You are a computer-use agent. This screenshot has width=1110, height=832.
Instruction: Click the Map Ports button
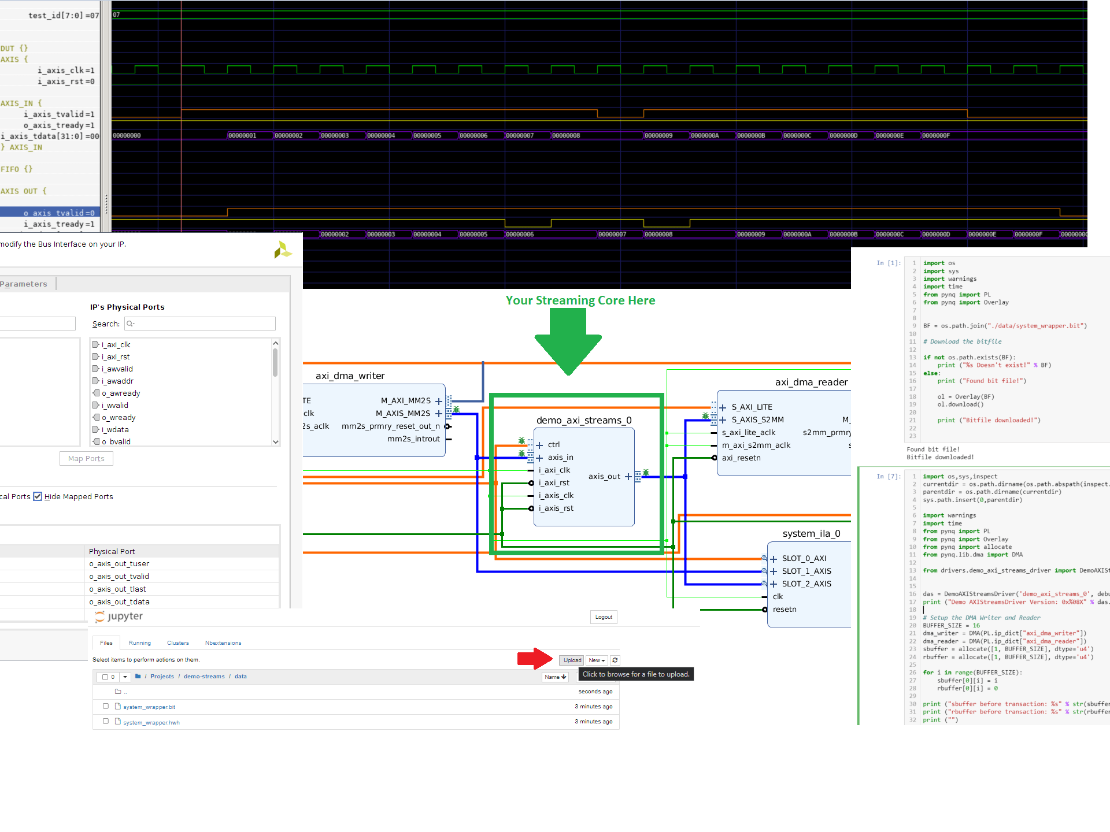point(86,458)
